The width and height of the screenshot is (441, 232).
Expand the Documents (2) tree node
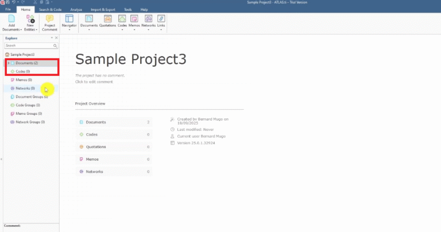[9, 63]
